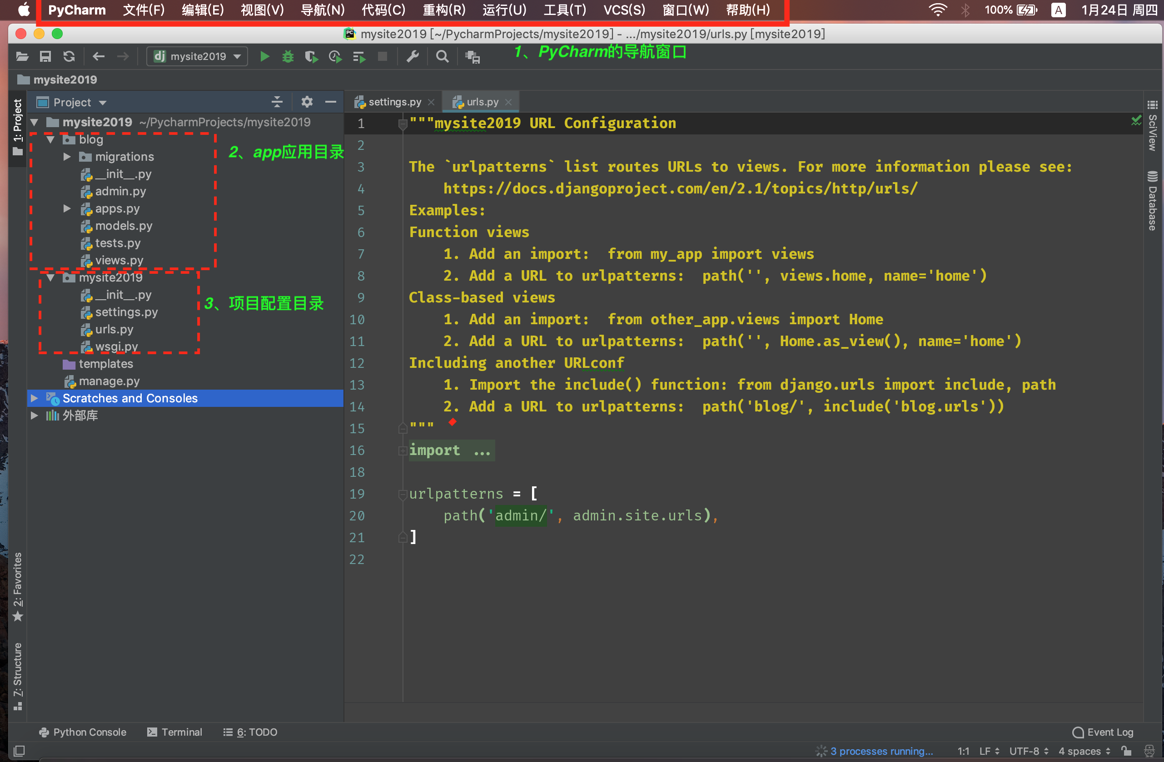Toggle the Terminal tool window
1164x762 pixels.
(174, 732)
